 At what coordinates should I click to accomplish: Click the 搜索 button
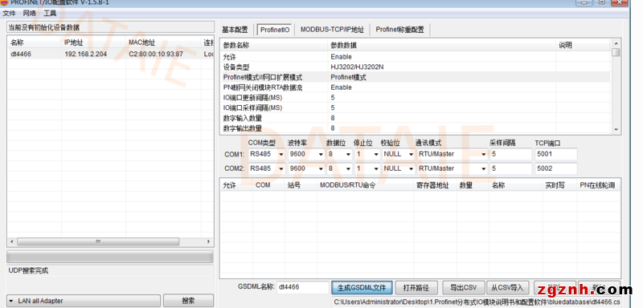(188, 301)
